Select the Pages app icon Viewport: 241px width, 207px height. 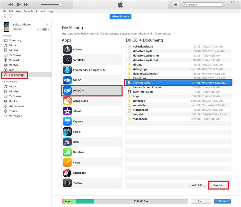[x=67, y=162]
